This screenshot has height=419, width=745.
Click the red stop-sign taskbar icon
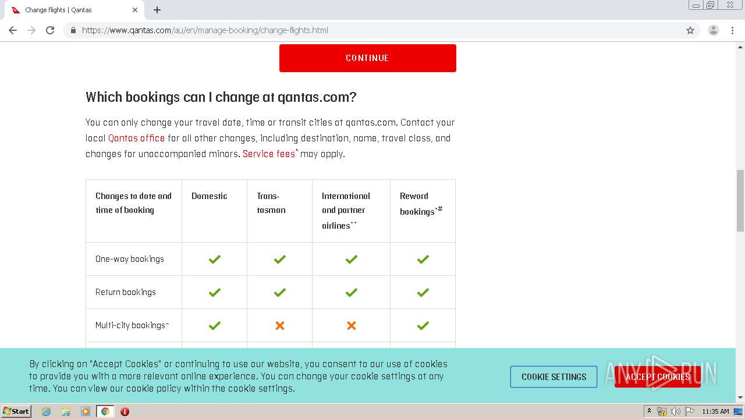pos(125,411)
